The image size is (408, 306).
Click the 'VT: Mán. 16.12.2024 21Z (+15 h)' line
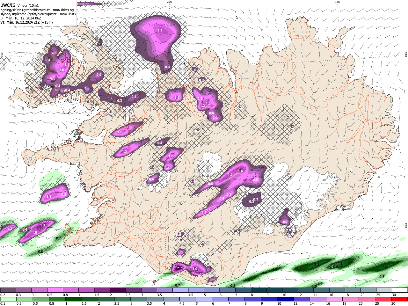coord(26,22)
